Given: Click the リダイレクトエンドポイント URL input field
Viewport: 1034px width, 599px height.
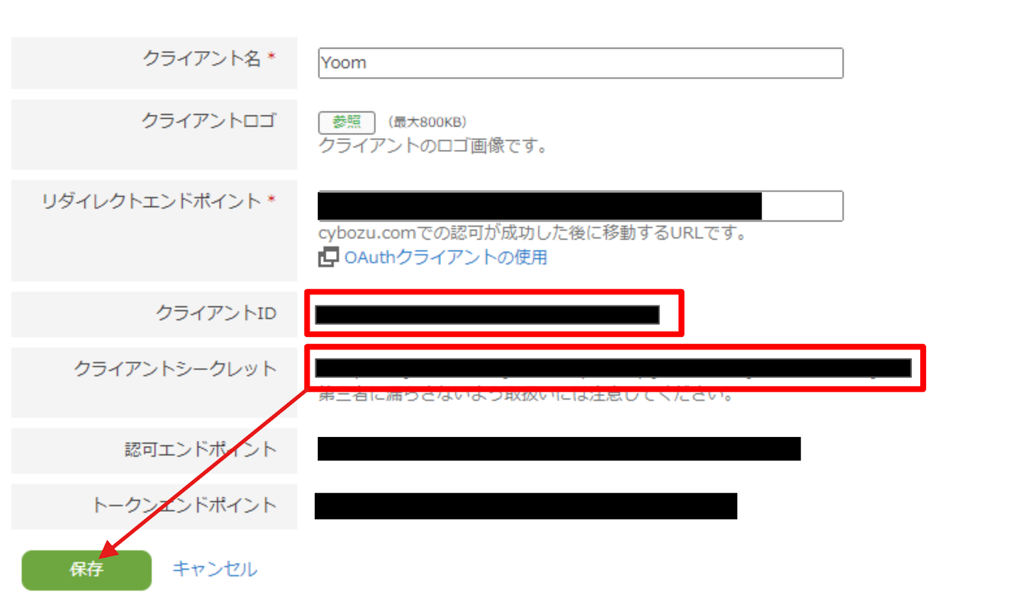Looking at the screenshot, I should click(x=580, y=206).
